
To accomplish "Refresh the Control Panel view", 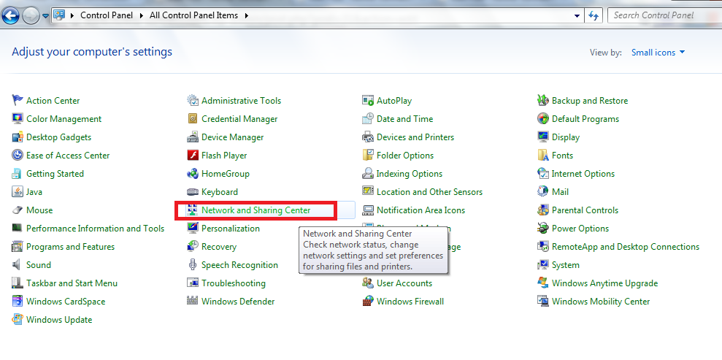I will 594,15.
